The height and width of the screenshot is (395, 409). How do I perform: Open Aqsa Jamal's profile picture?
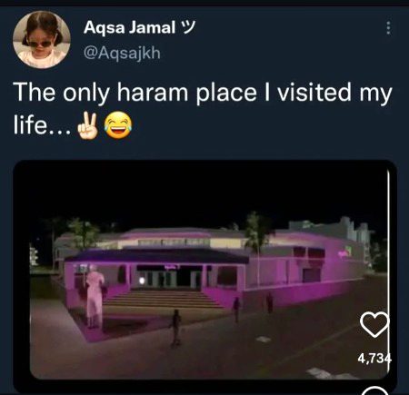point(42,40)
